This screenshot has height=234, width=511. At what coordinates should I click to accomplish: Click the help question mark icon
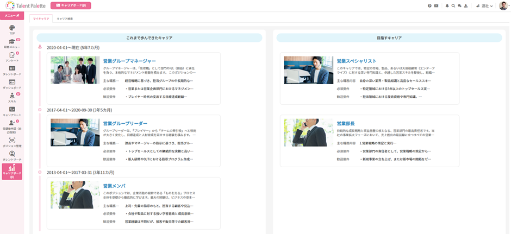click(429, 5)
